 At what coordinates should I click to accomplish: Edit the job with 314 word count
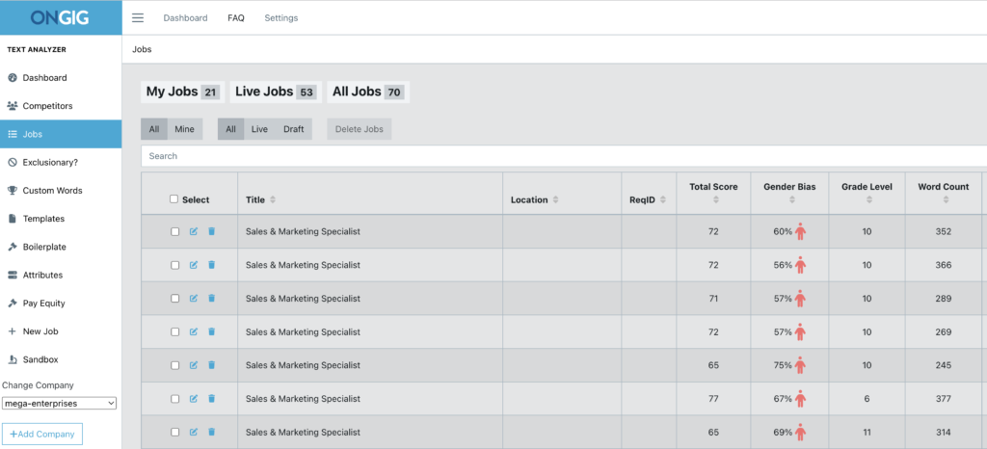tap(193, 432)
